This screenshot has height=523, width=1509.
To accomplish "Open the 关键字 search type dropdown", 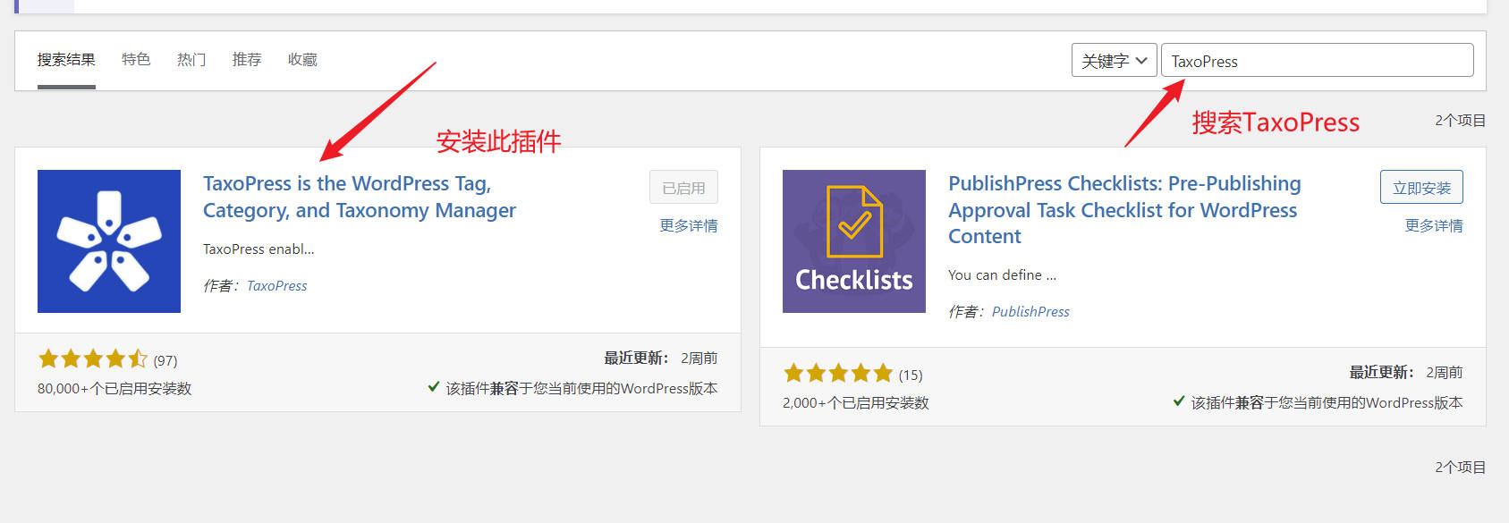I will 1114,61.
